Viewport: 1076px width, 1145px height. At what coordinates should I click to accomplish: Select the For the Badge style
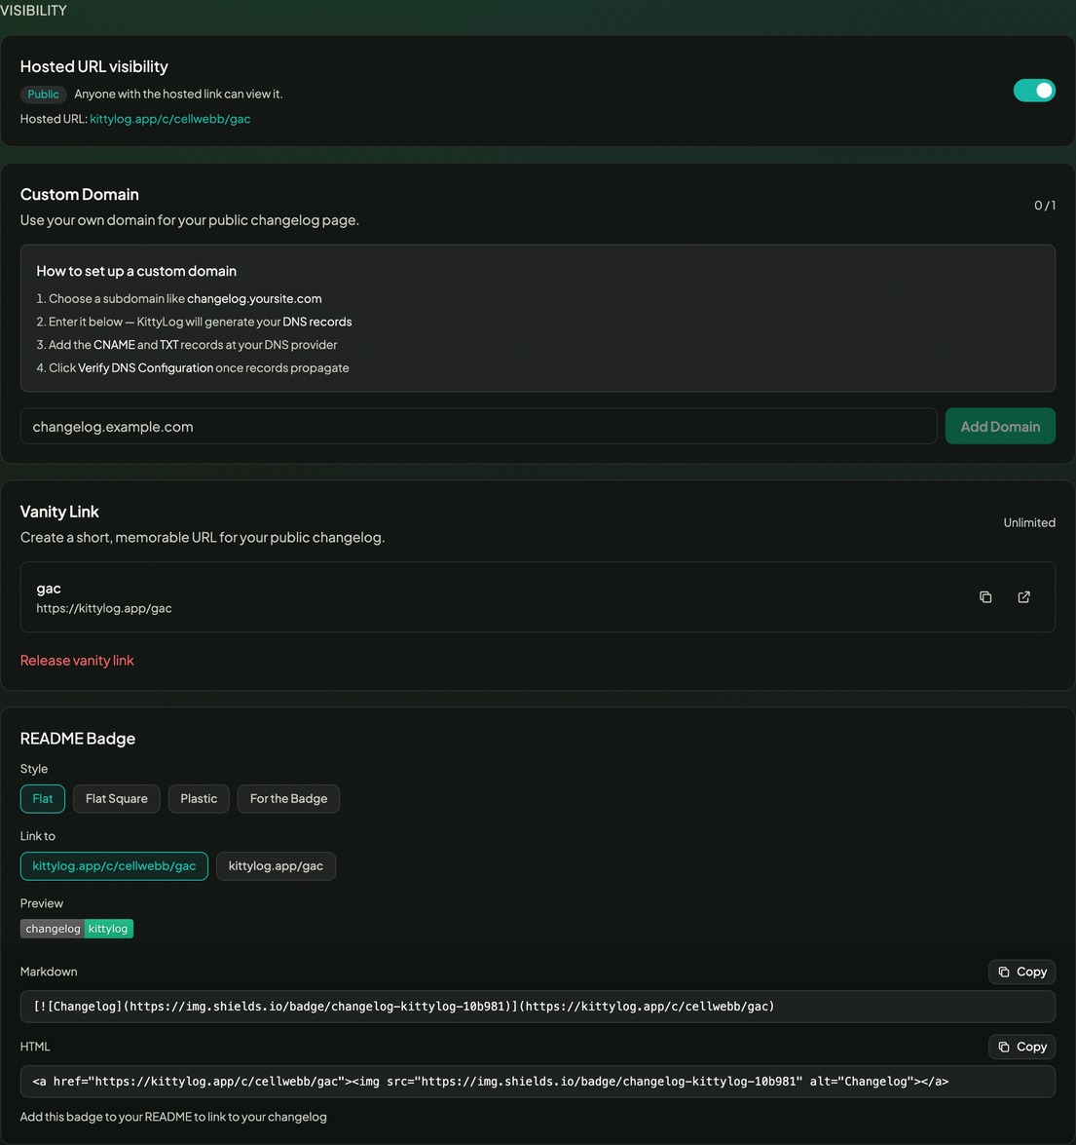(288, 798)
